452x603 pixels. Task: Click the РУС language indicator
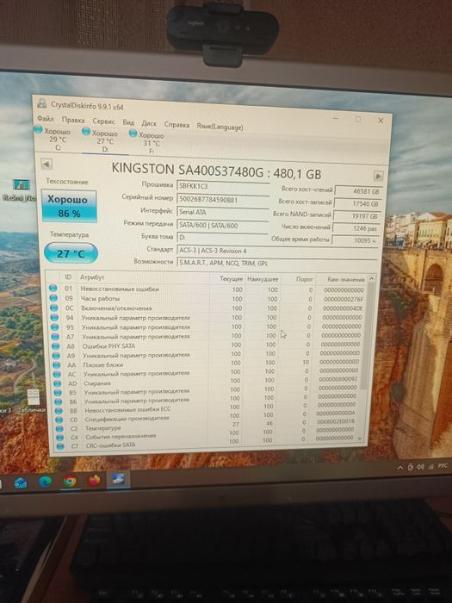[x=443, y=466]
